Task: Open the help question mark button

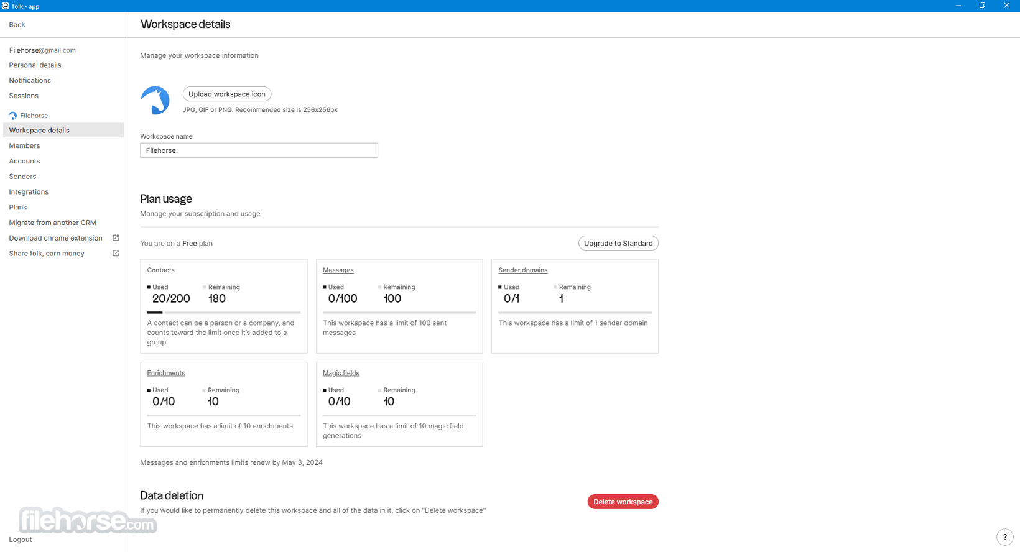Action: (x=1005, y=537)
